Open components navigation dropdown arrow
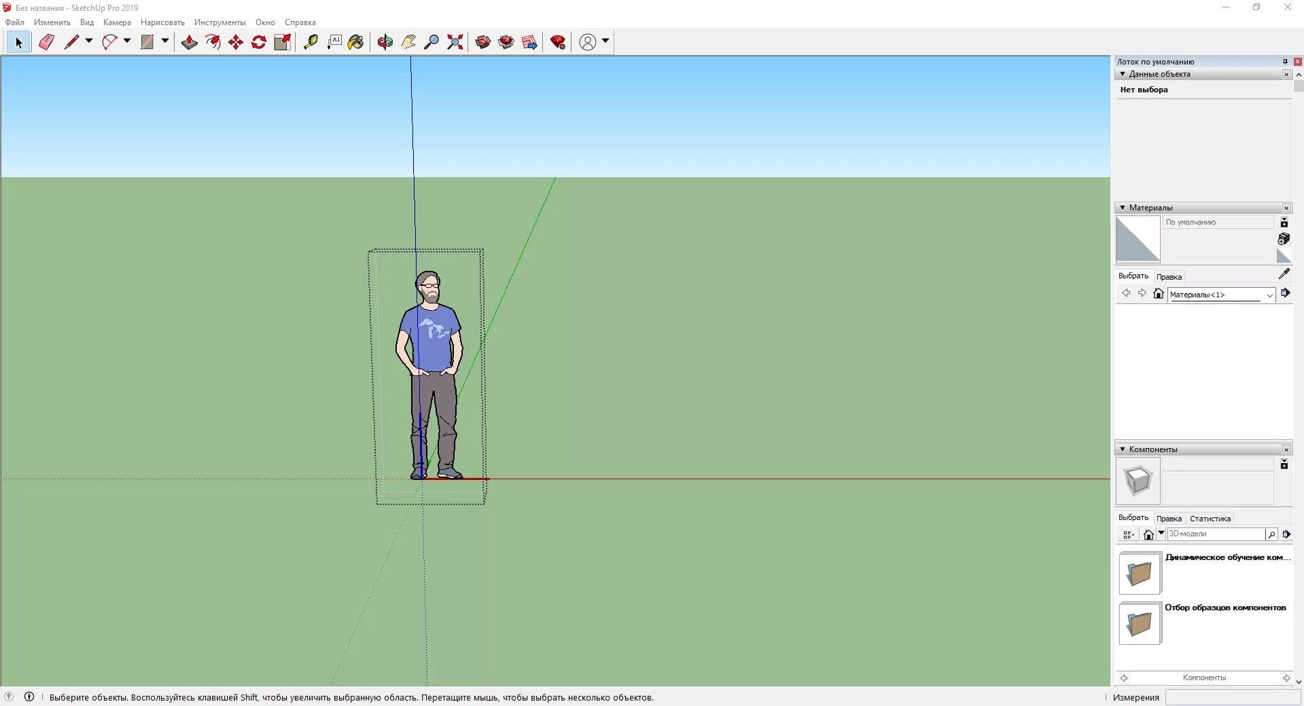1304x706 pixels. pyautogui.click(x=1161, y=534)
